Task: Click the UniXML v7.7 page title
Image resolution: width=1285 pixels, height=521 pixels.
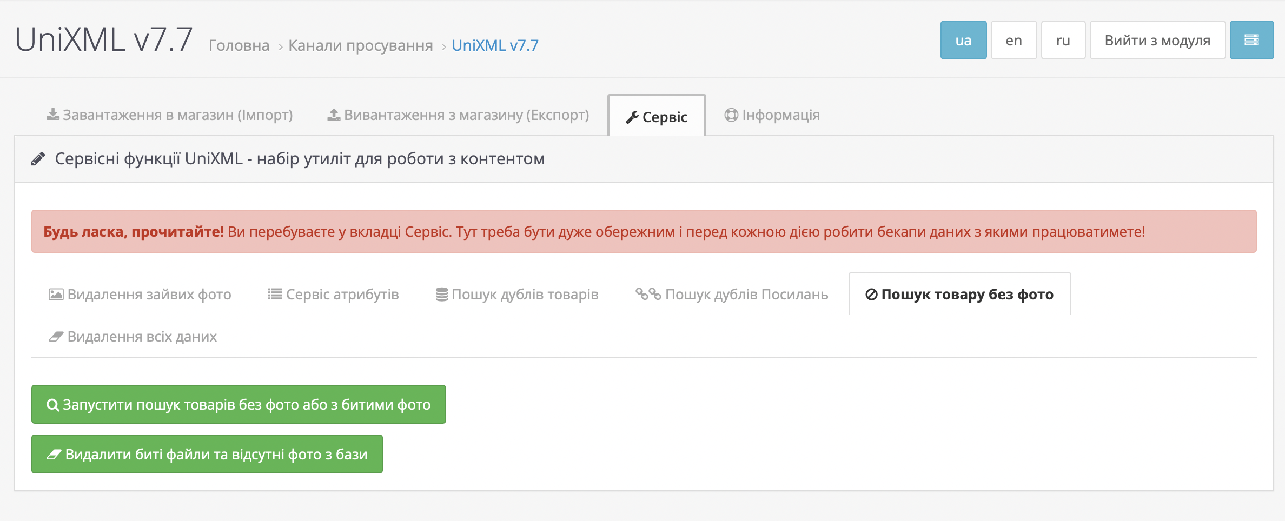Action: [x=104, y=40]
